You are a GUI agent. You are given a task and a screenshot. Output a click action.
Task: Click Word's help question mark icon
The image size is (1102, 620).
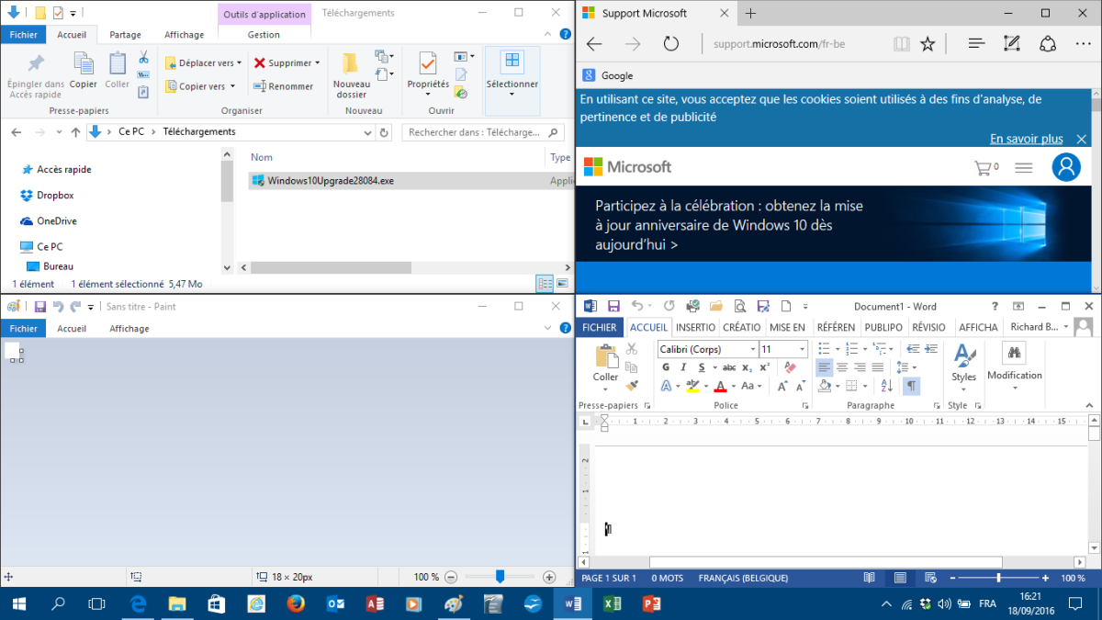coord(995,307)
